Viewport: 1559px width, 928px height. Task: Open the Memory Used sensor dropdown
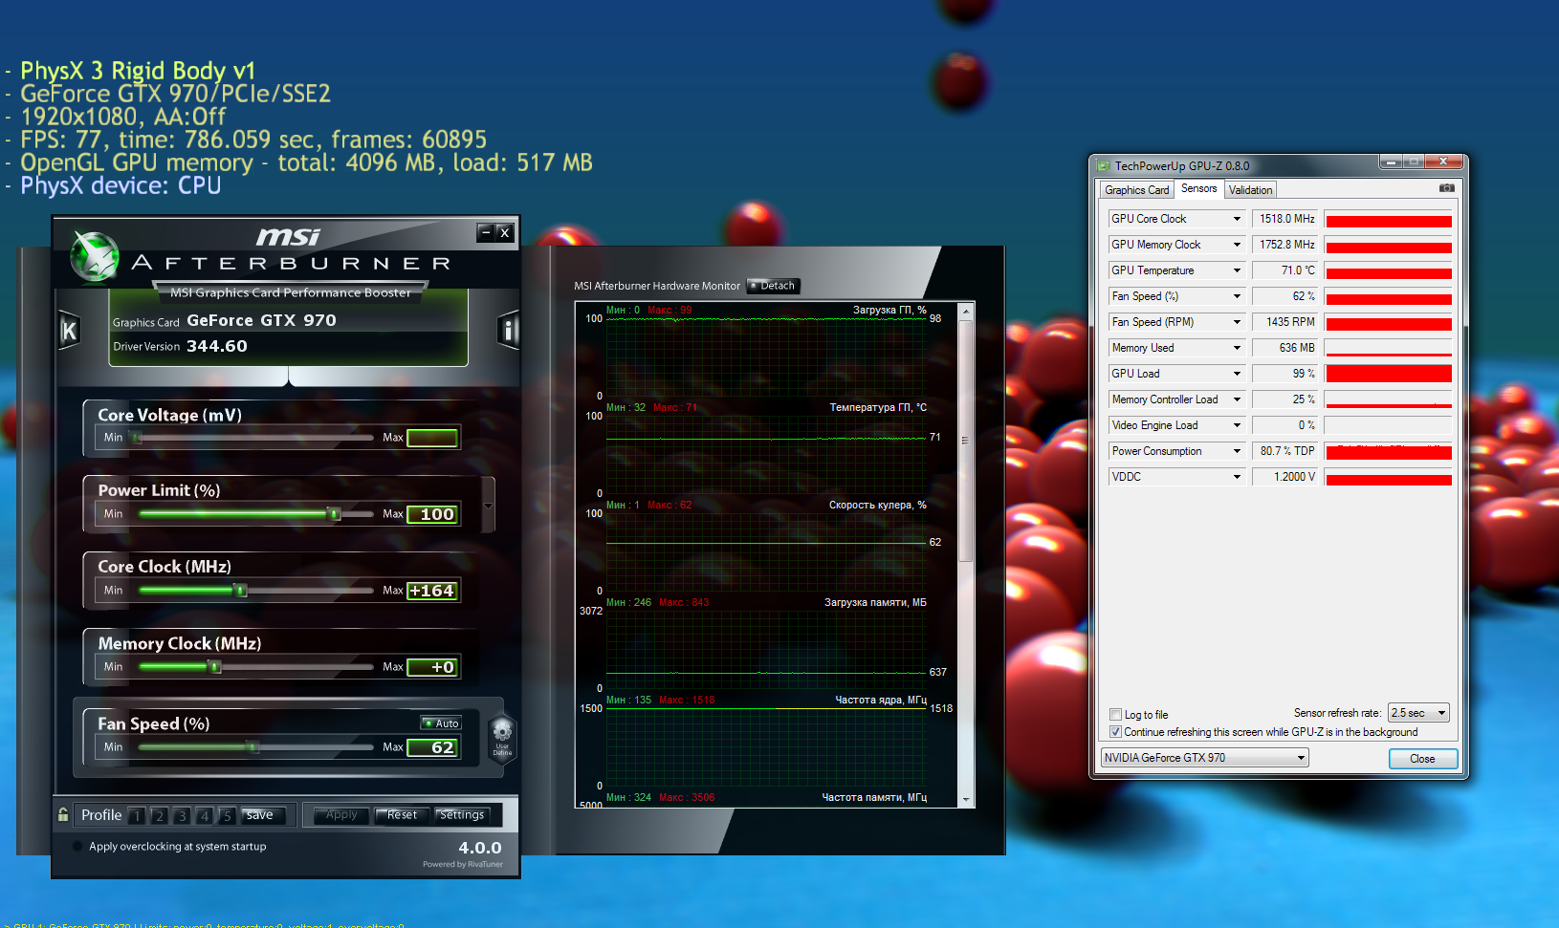[x=1237, y=348]
